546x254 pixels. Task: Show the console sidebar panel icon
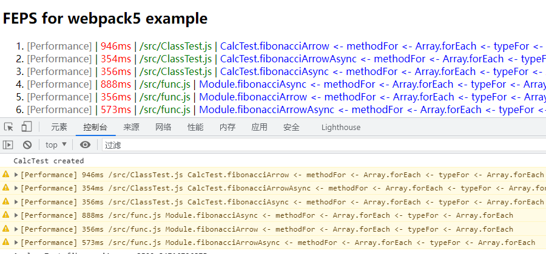tap(8, 145)
